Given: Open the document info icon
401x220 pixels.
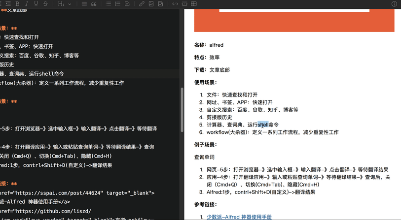Looking at the screenshot, I should point(395,3).
